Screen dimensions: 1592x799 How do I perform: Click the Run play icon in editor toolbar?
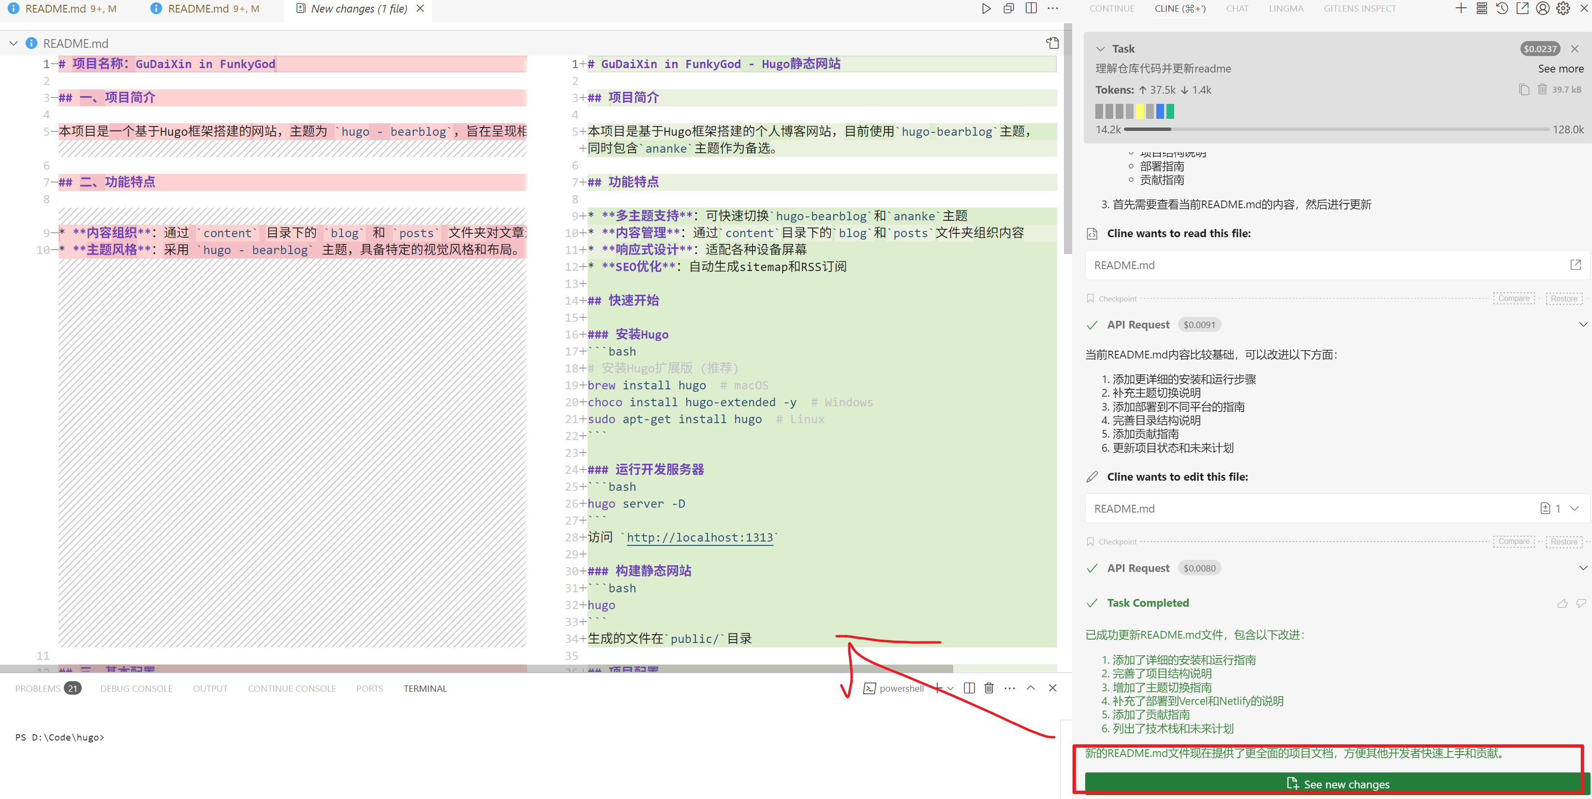(986, 9)
